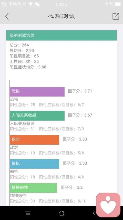Tap the 总分：264 line
The height and width of the screenshot is (220, 123).
[x=19, y=45]
